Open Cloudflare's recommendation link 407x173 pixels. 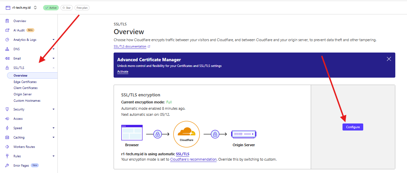click(x=193, y=159)
